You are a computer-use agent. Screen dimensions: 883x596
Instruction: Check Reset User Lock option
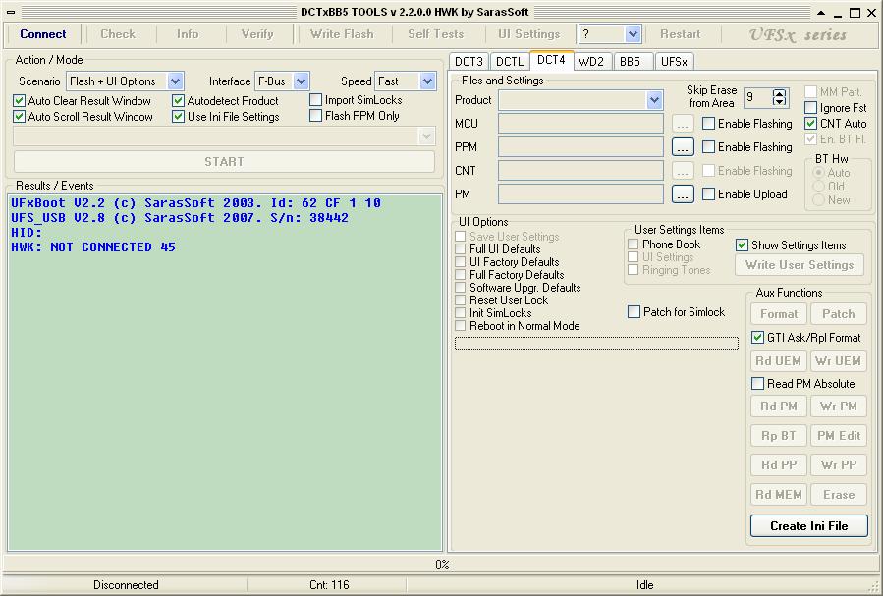pyautogui.click(x=461, y=300)
